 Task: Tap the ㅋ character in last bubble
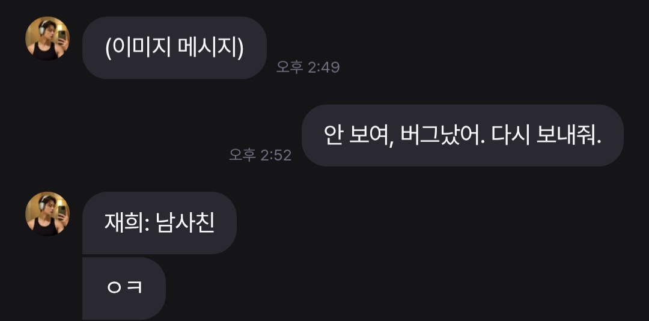pyautogui.click(x=135, y=287)
